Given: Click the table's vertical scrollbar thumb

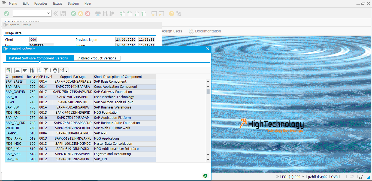Looking at the screenshot, I should coord(208,92).
